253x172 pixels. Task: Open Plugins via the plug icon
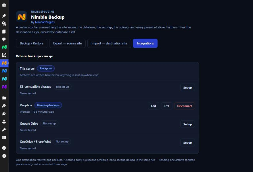point(4,114)
